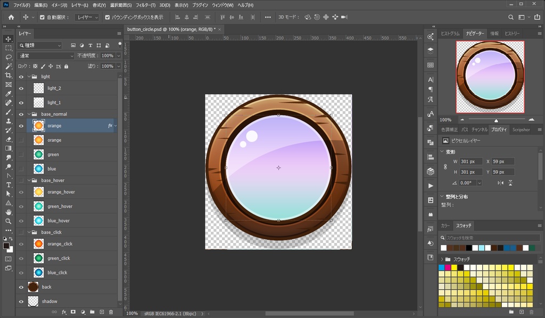Screen dimensions: 545x318
Task: Activate the Crop tool
Action: [x=8, y=76]
